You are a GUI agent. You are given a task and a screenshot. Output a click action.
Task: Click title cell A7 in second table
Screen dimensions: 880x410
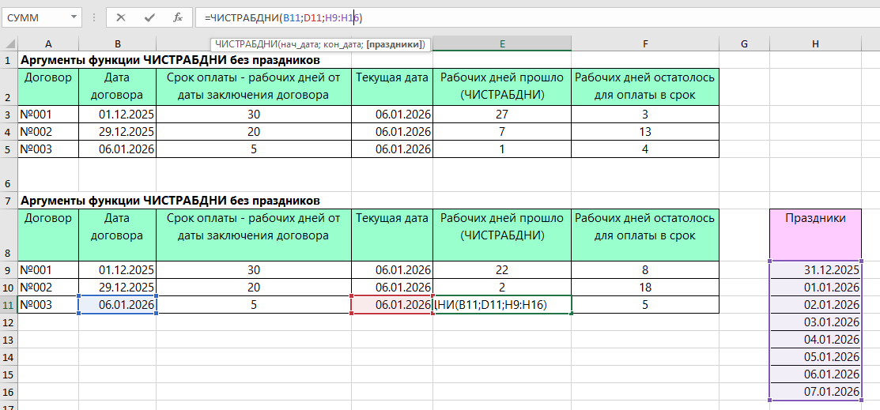pyautogui.click(x=170, y=200)
